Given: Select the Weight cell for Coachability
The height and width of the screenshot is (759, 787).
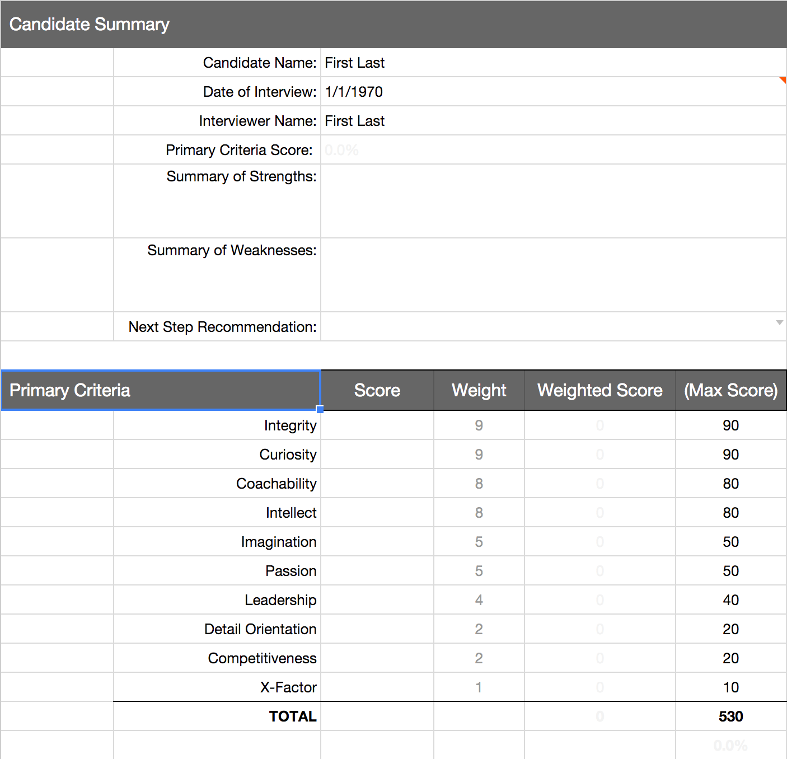Looking at the screenshot, I should click(x=479, y=484).
